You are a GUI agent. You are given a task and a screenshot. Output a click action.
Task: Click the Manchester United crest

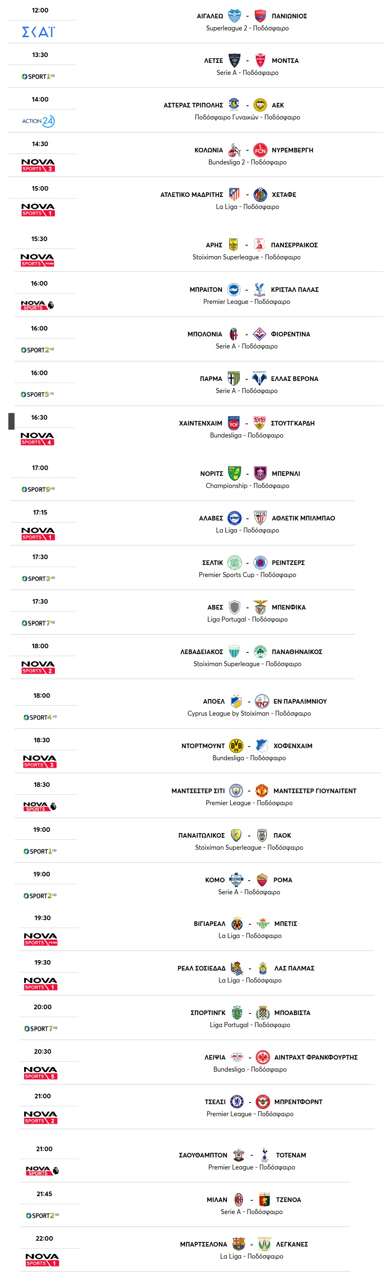(262, 791)
